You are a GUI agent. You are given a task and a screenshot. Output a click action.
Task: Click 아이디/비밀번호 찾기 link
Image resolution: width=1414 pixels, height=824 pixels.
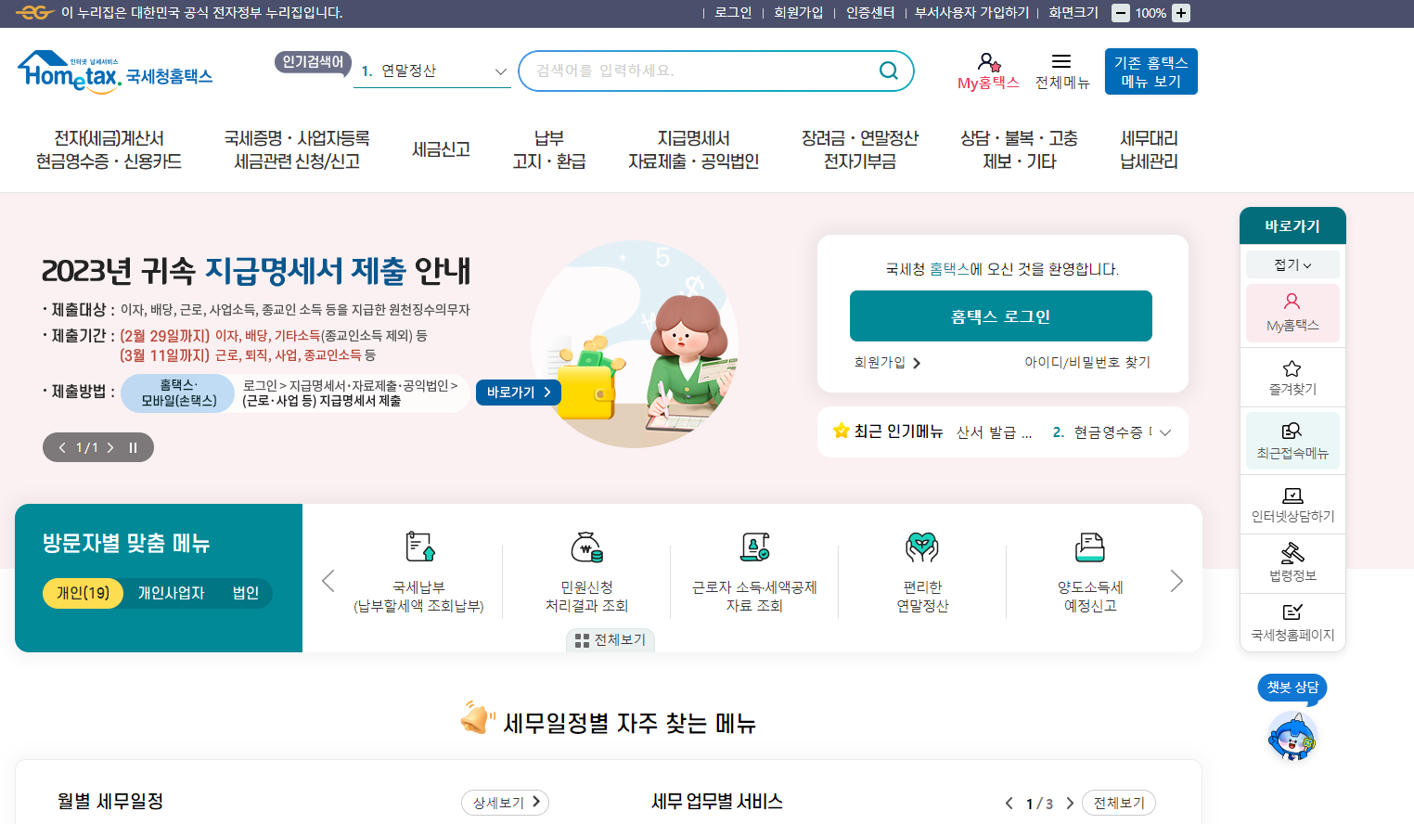click(1087, 363)
